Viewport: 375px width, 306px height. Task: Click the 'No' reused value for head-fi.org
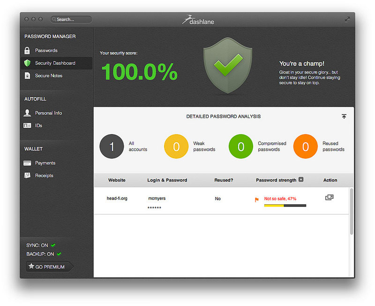(217, 199)
